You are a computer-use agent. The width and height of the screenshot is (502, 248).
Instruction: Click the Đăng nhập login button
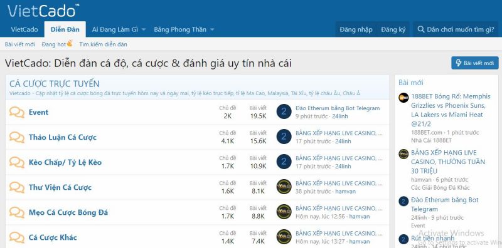pyautogui.click(x=356, y=29)
